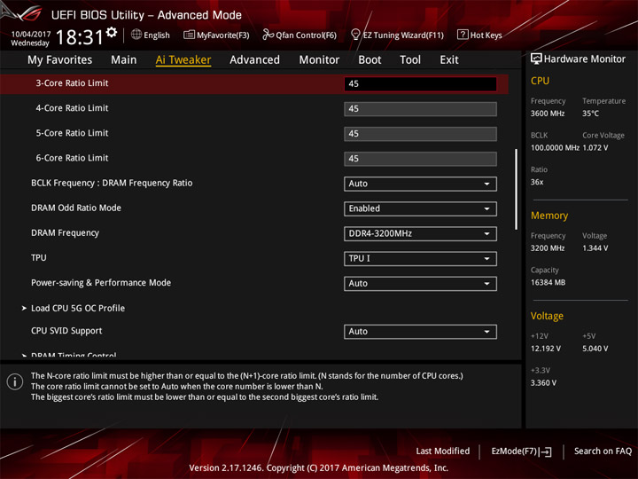Select the TPU setting label
The height and width of the screenshot is (479, 638).
39,258
